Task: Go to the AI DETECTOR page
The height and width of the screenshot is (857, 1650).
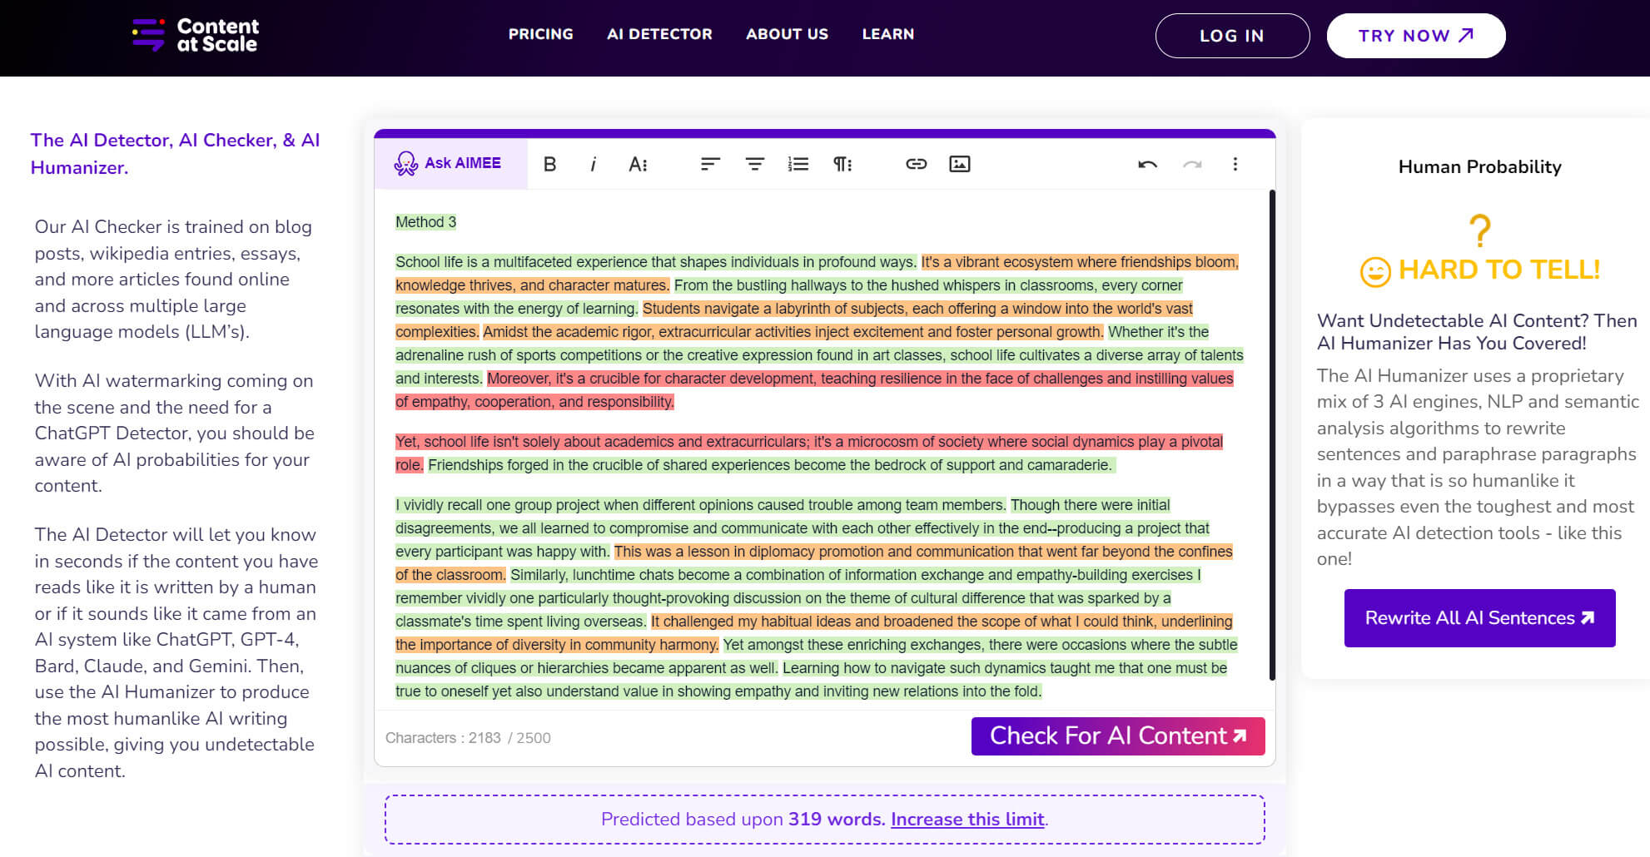Action: pos(659,34)
